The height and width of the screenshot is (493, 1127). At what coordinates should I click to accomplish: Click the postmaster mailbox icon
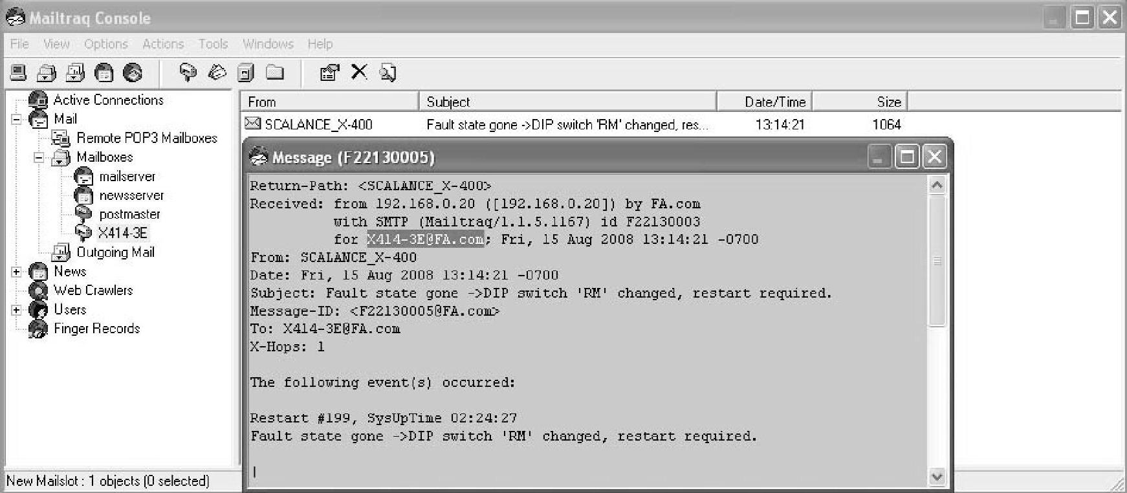(x=83, y=214)
